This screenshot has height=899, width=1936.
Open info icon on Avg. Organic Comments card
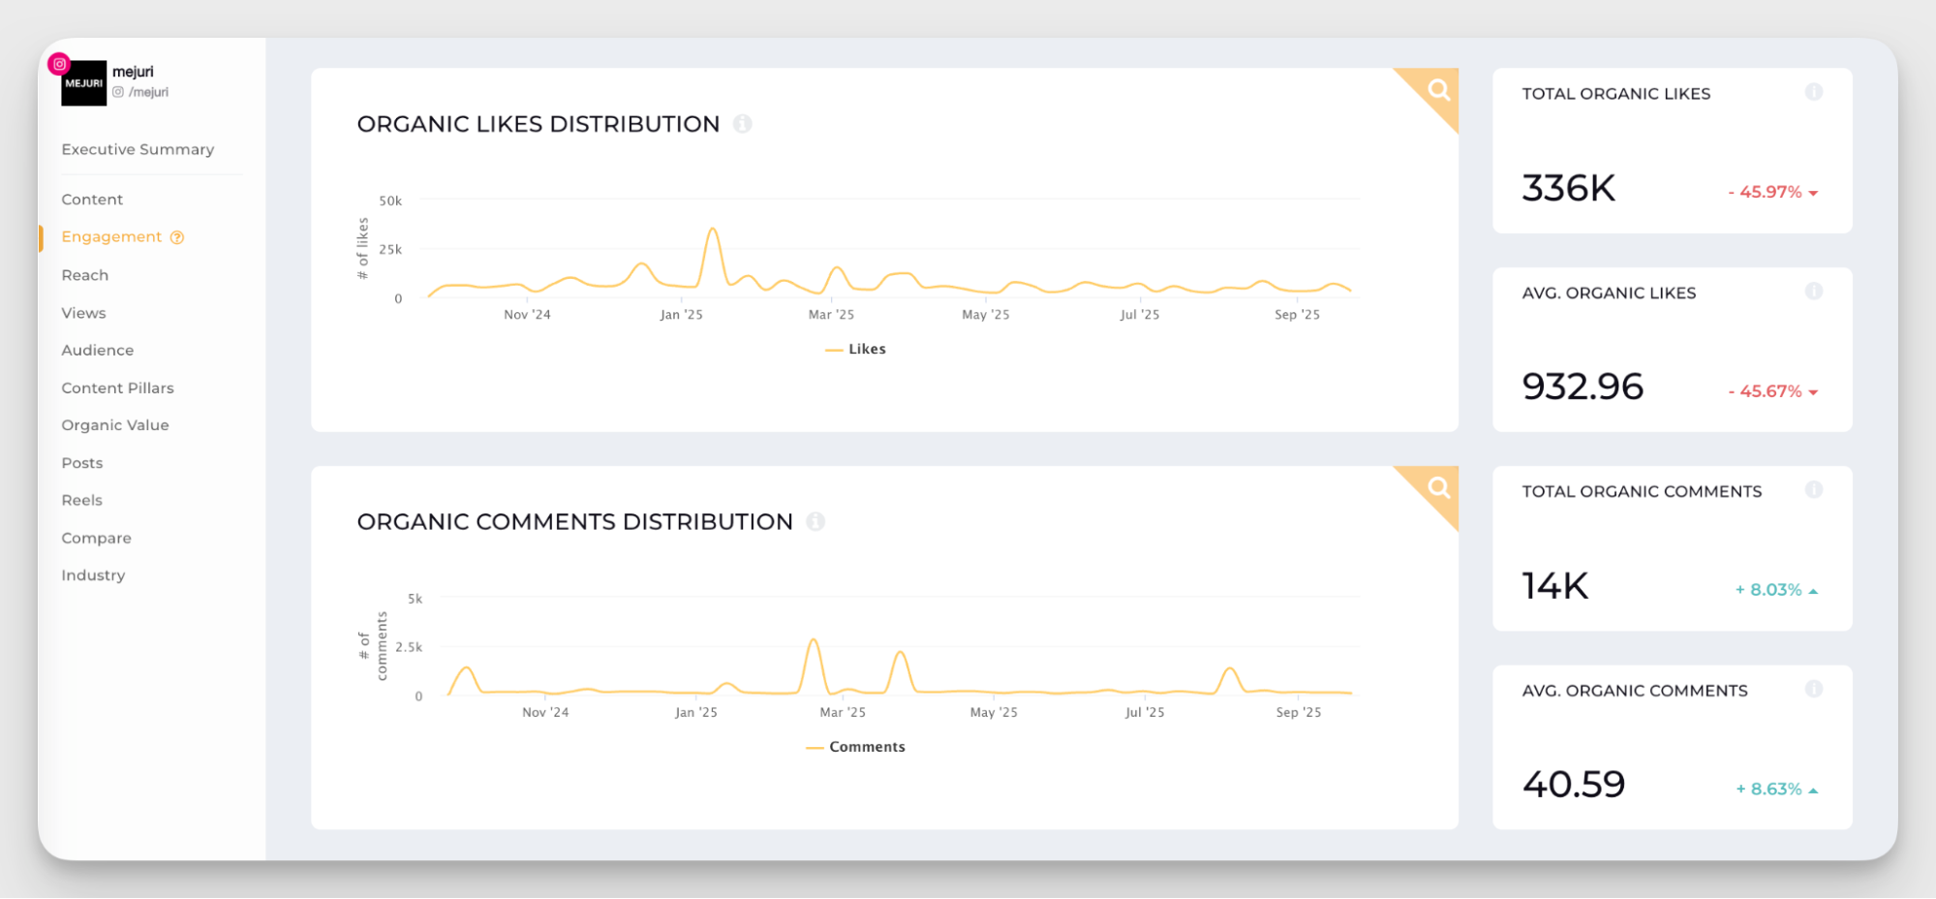point(1814,689)
